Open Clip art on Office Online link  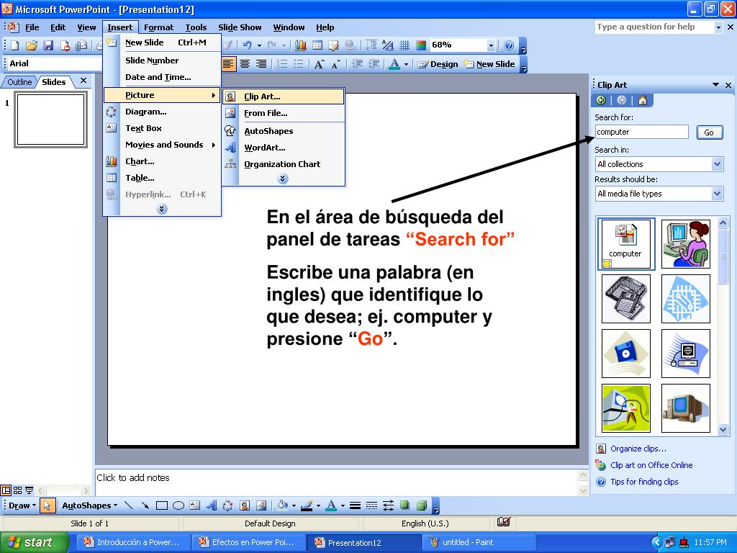click(651, 465)
